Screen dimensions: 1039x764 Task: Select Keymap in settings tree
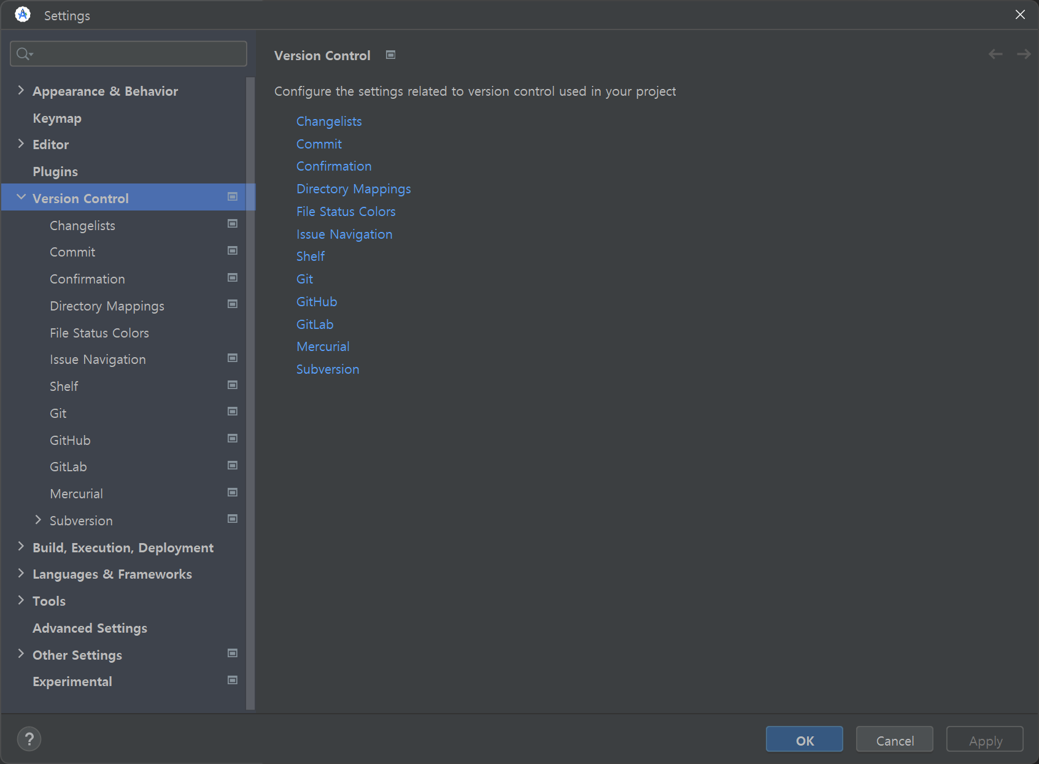[x=57, y=118]
